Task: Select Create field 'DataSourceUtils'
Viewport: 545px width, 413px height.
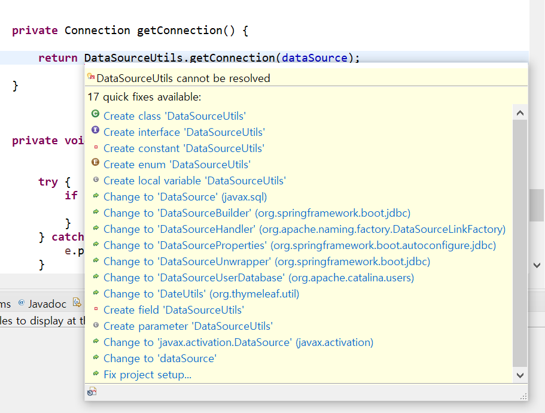Action: (x=173, y=310)
